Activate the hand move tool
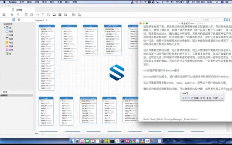 (x=18, y=15)
